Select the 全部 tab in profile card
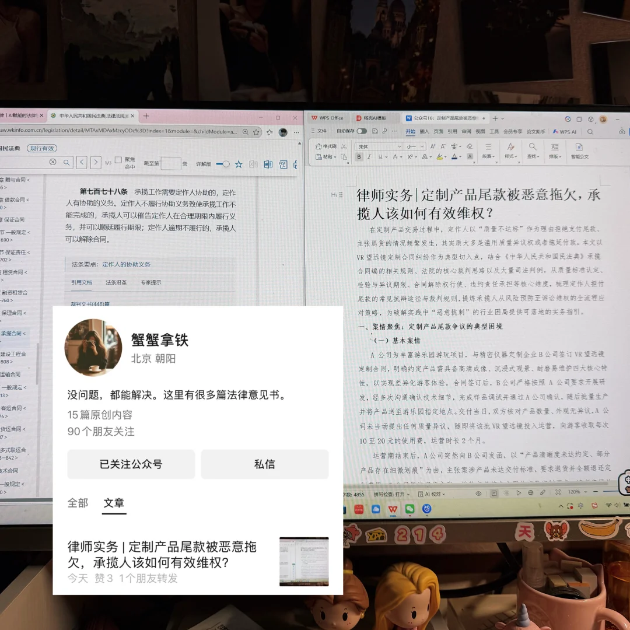 [x=78, y=503]
